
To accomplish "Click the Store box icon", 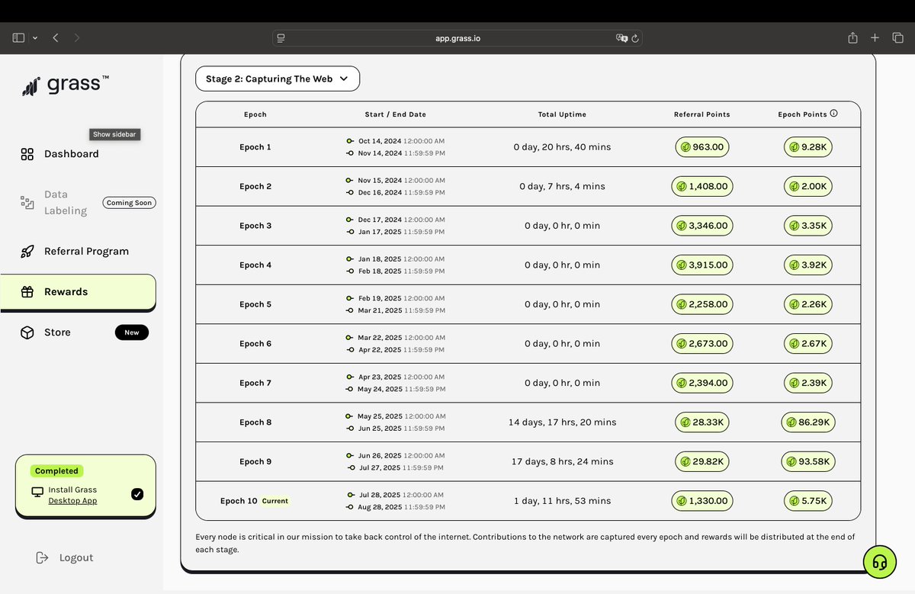I will (x=27, y=332).
